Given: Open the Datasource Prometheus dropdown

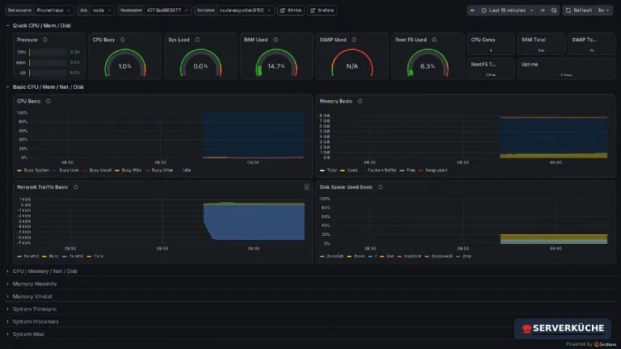Looking at the screenshot, I should (x=53, y=11).
